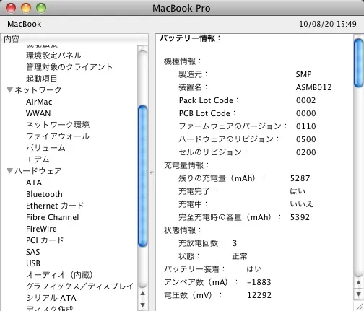Collapse the ハードウェア disclosure triangle
Viewport: 364px width, 311px height.
9,171
